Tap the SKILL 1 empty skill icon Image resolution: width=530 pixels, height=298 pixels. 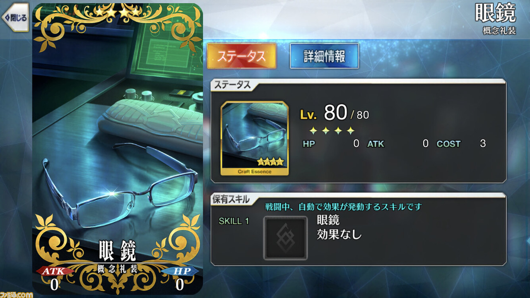tap(285, 238)
